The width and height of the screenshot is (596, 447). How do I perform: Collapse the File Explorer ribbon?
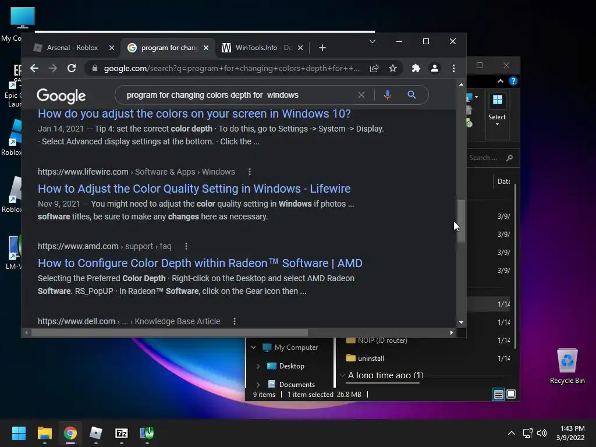[500, 81]
